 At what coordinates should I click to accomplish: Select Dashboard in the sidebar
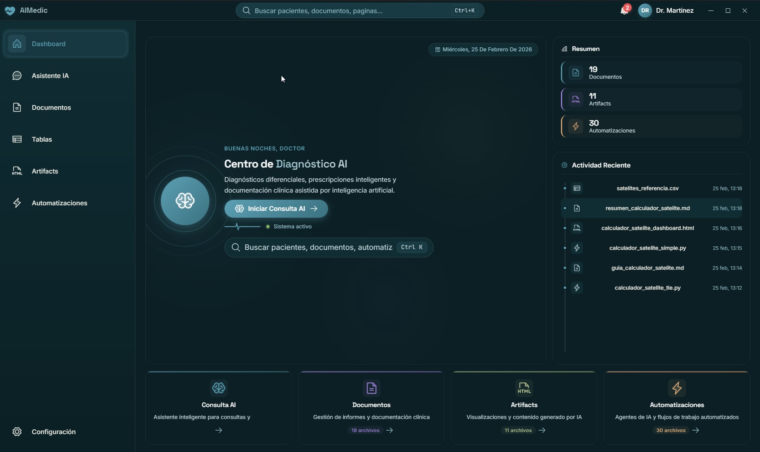pyautogui.click(x=65, y=44)
